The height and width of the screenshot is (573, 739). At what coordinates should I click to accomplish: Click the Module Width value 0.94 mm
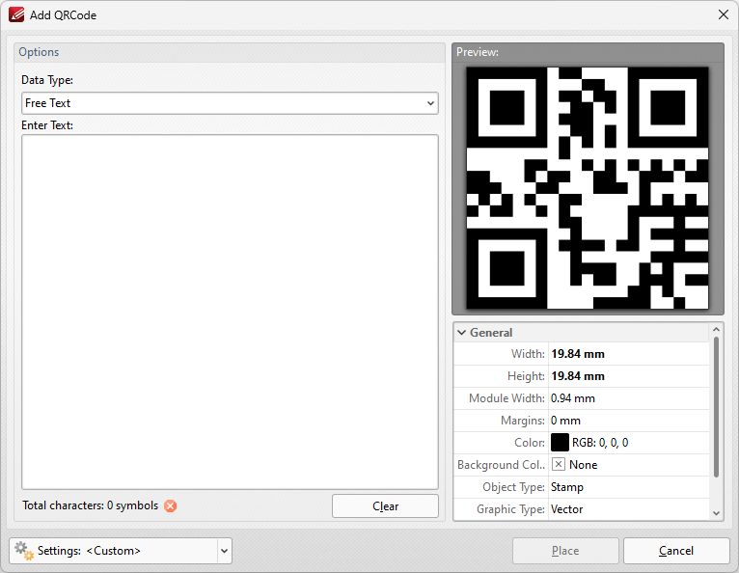[573, 398]
